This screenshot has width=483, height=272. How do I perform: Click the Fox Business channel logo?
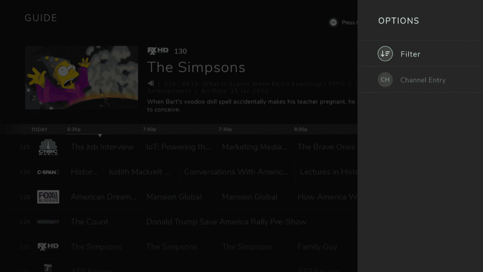point(48,197)
